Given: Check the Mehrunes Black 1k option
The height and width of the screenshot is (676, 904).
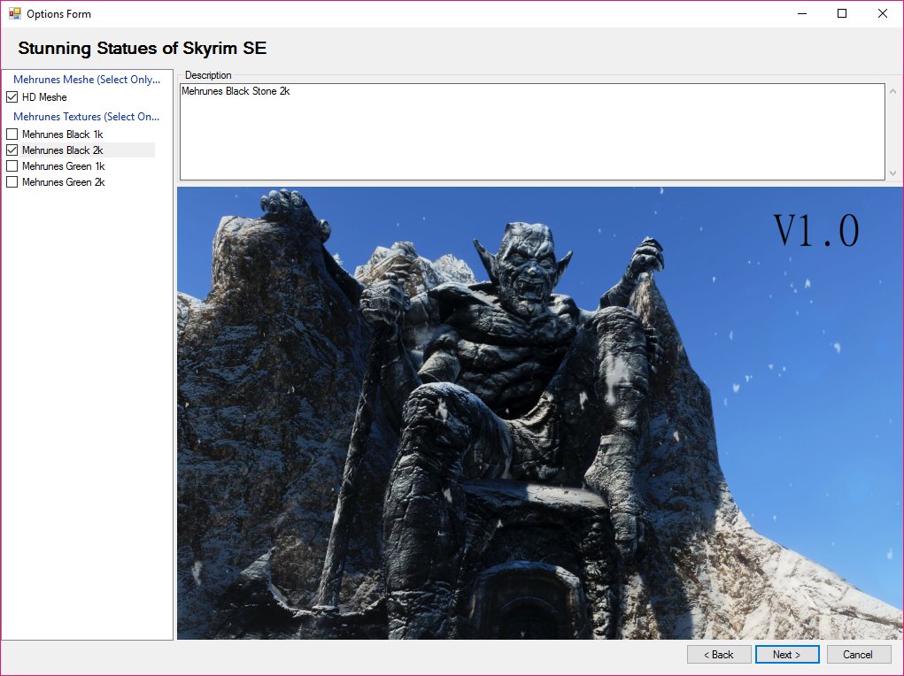Looking at the screenshot, I should tap(12, 134).
